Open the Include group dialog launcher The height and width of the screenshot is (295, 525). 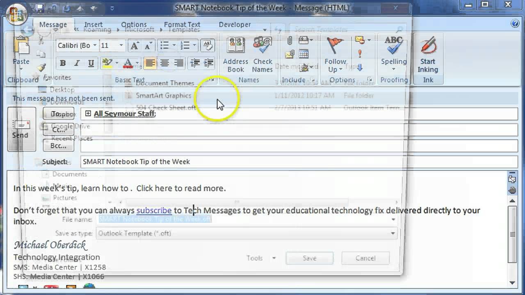[x=313, y=80]
